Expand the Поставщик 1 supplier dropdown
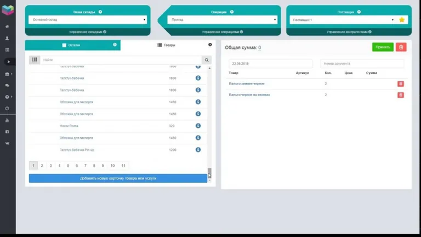The width and height of the screenshot is (421, 237). (342, 20)
